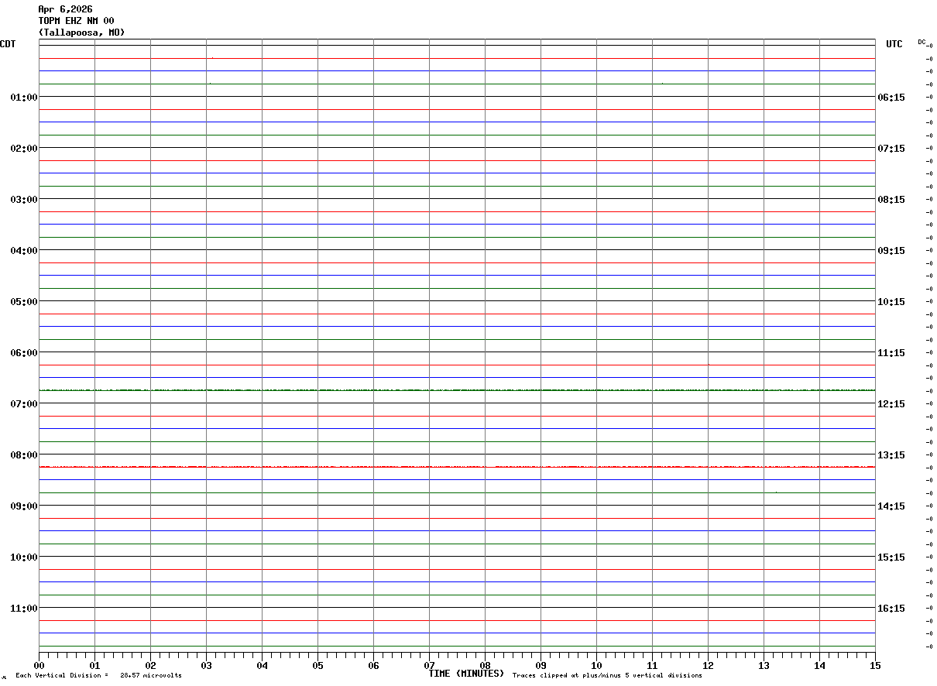937x686 pixels.
Task: Click the 16:15 UTC time label
Action: tap(891, 608)
